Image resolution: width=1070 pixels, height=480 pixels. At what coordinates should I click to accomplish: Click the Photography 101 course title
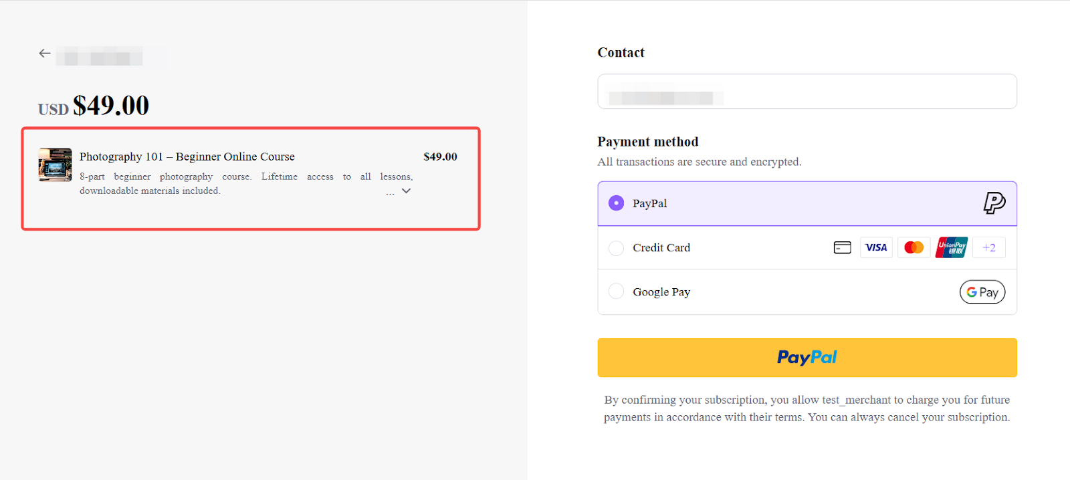187,156
